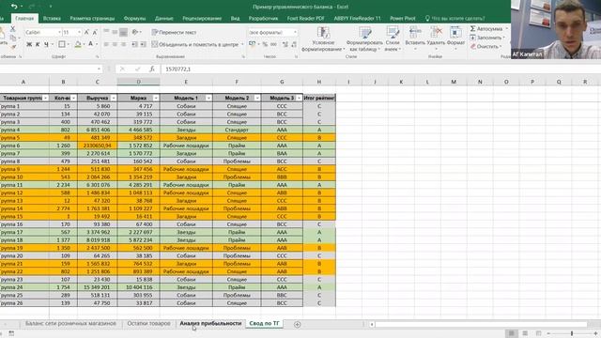Apply the fill color bucket
The image size is (601, 338).
pos(78,44)
